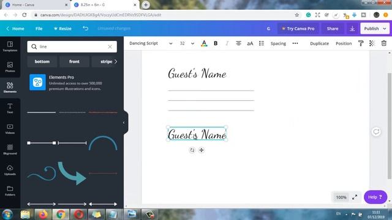The width and height of the screenshot is (392, 220).
Task: Select the top Guest's Name text
Action: 197,73
